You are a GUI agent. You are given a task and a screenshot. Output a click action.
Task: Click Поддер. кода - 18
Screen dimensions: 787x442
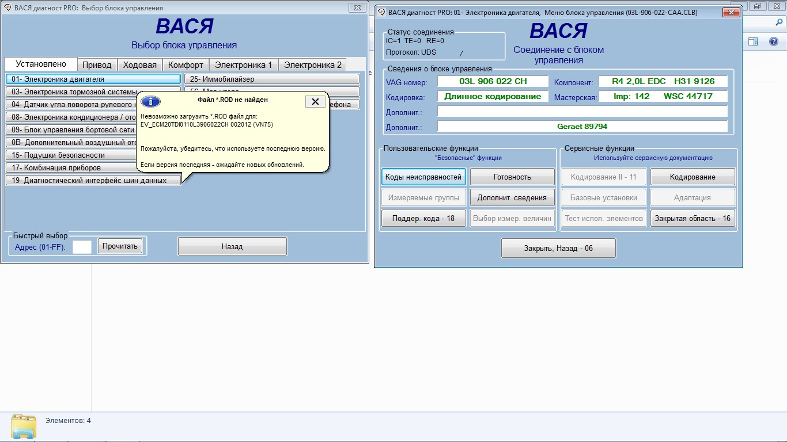click(x=423, y=218)
